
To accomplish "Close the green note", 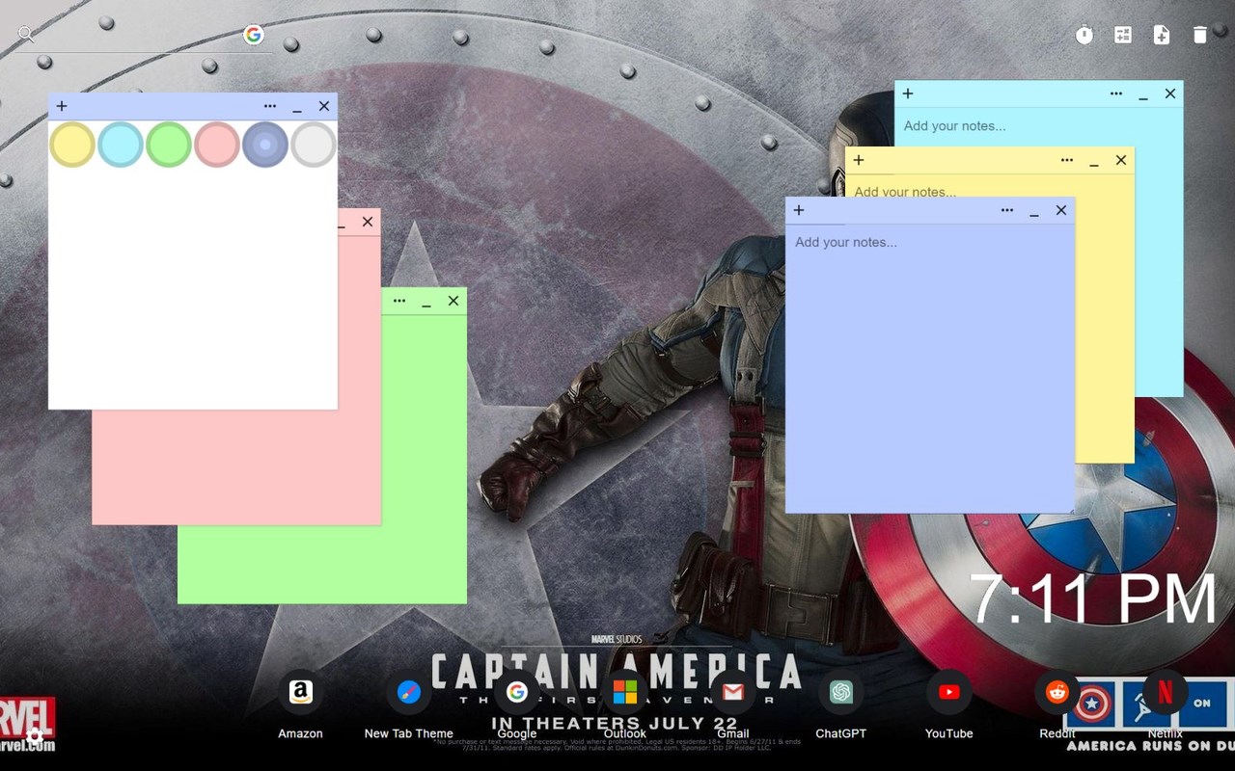I will pyautogui.click(x=453, y=301).
